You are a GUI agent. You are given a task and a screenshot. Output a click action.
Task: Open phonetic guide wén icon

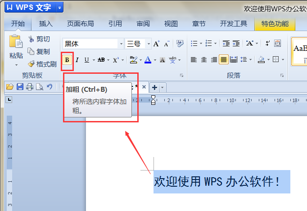pyautogui.click(x=172, y=60)
